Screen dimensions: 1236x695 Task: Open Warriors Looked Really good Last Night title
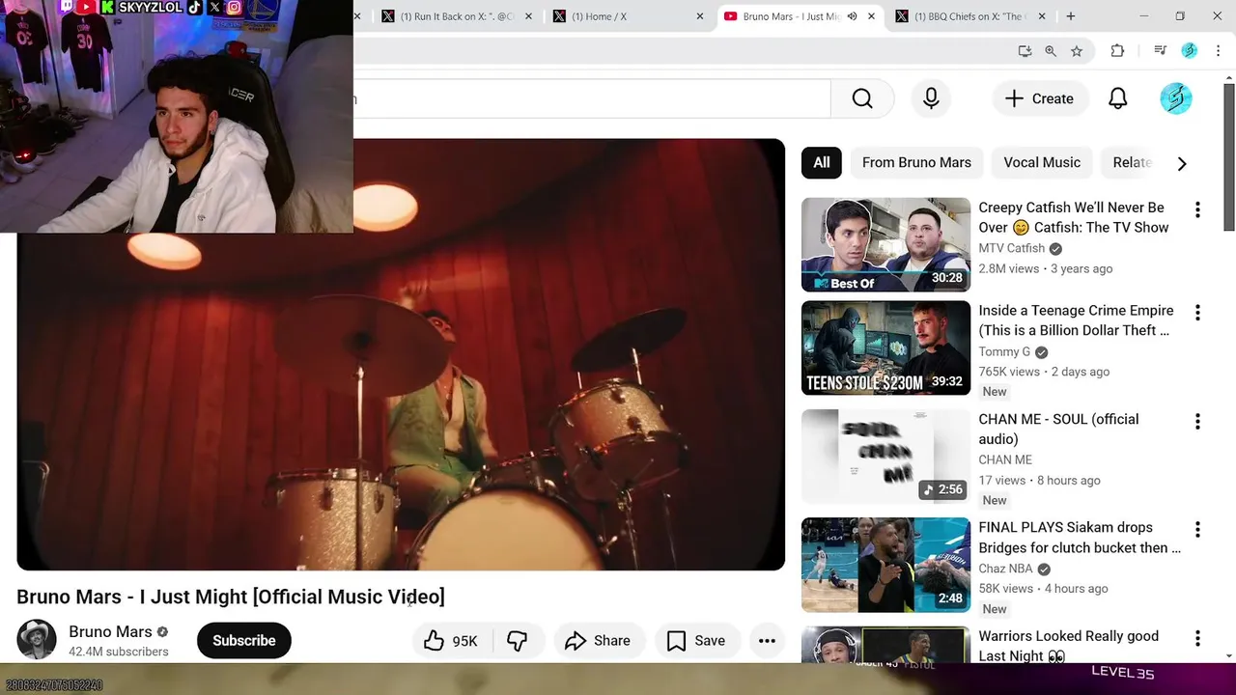click(1068, 645)
